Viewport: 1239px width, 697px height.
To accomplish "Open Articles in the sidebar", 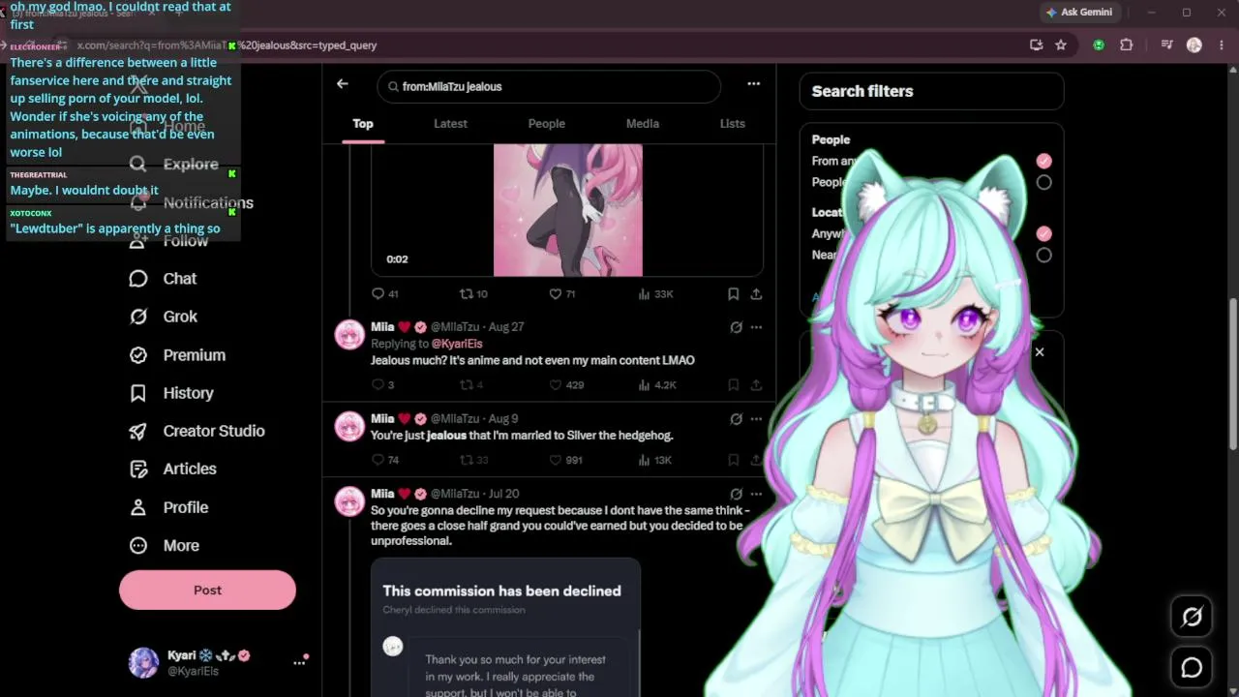I will tap(173, 469).
